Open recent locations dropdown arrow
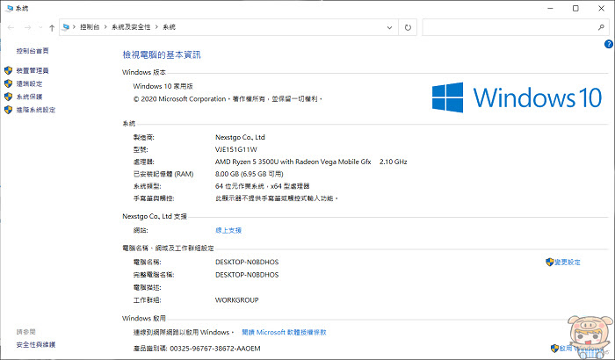This screenshot has width=615, height=360. click(40, 27)
